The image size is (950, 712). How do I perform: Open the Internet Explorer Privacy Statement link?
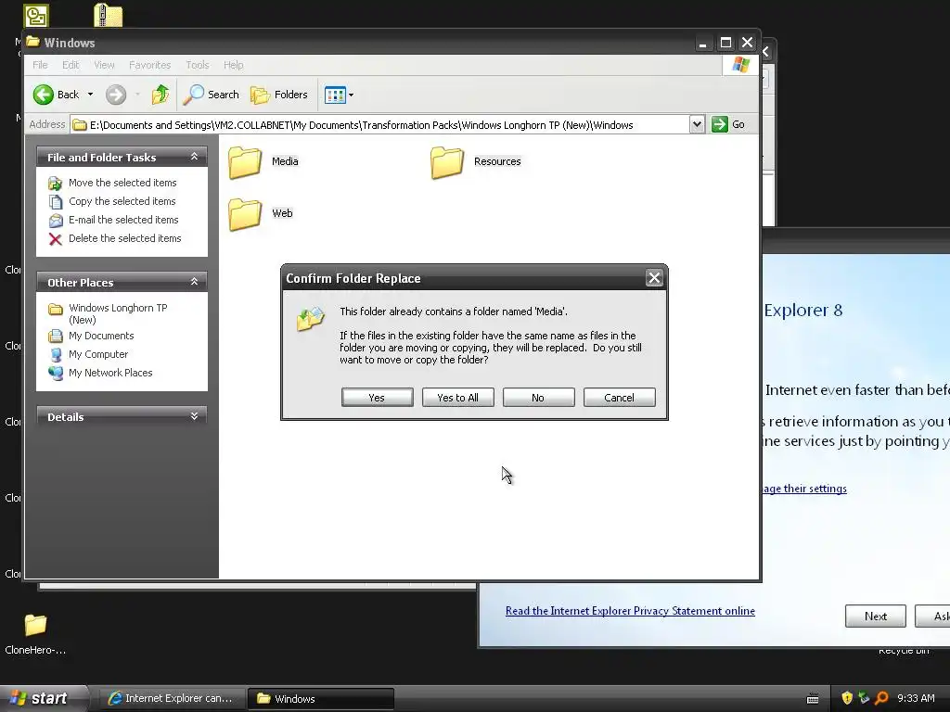coord(630,611)
